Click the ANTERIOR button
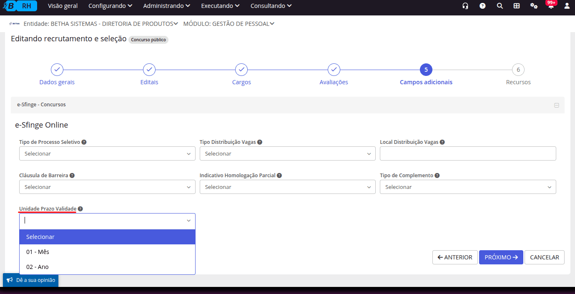The image size is (575, 294). pyautogui.click(x=454, y=257)
